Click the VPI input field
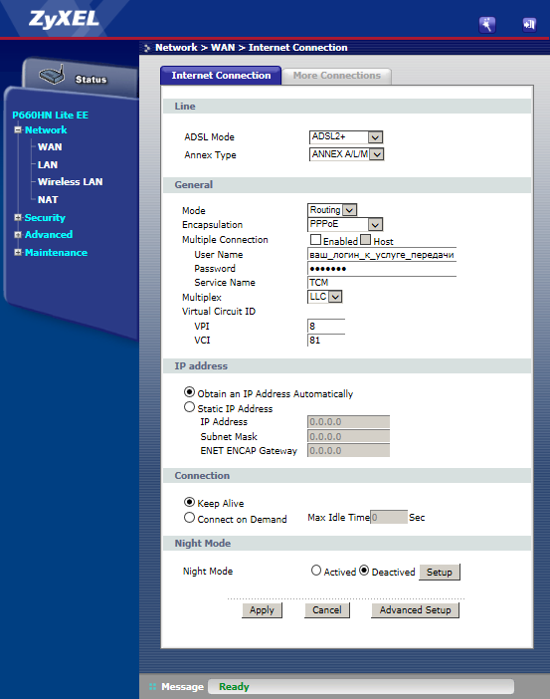The width and height of the screenshot is (550, 699). [326, 327]
